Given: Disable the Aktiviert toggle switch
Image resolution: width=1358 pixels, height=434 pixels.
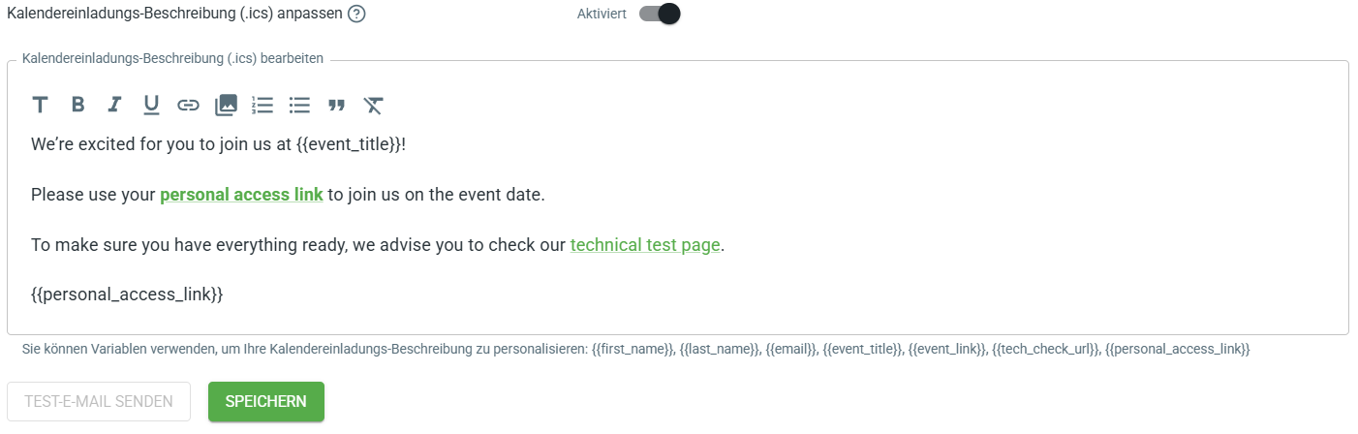Looking at the screenshot, I should (660, 14).
